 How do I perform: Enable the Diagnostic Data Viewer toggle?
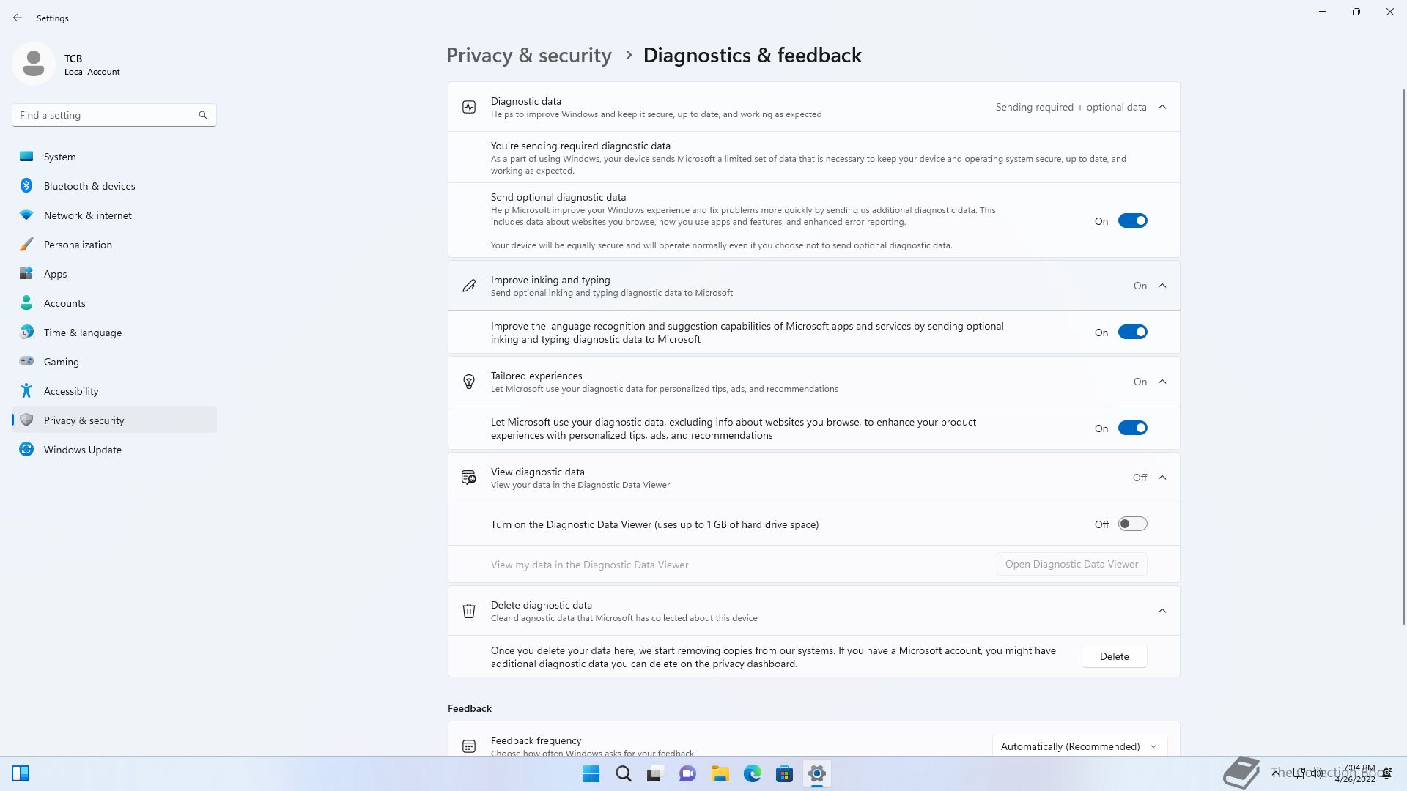coord(1132,524)
